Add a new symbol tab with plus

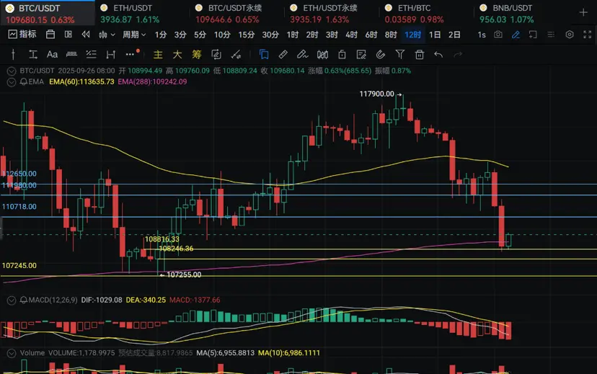coord(583,12)
